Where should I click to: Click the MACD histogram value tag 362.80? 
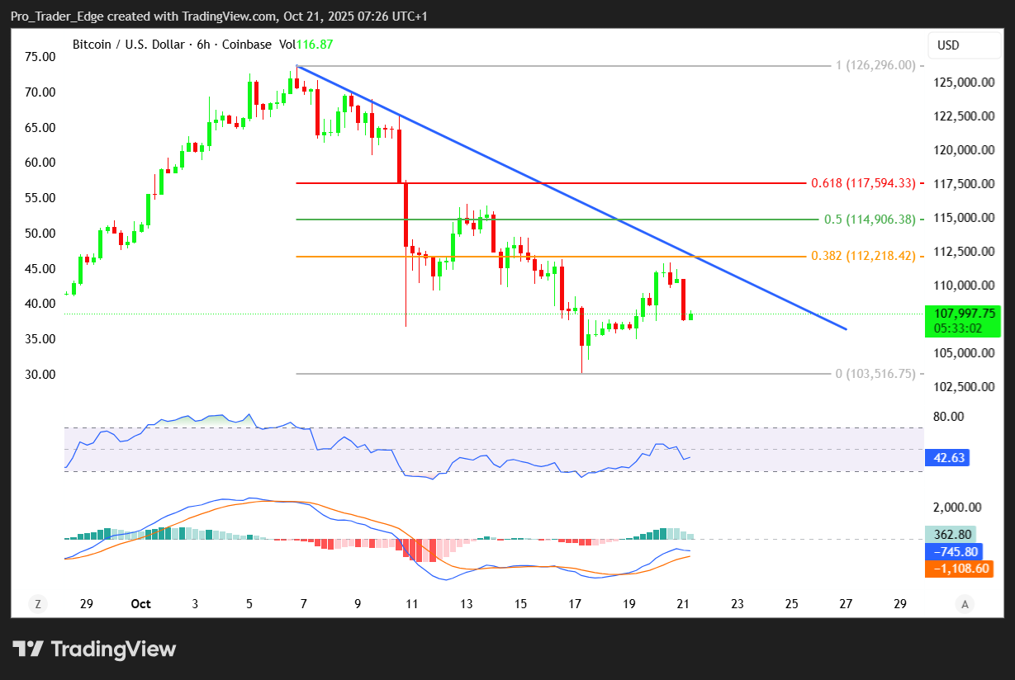[954, 535]
